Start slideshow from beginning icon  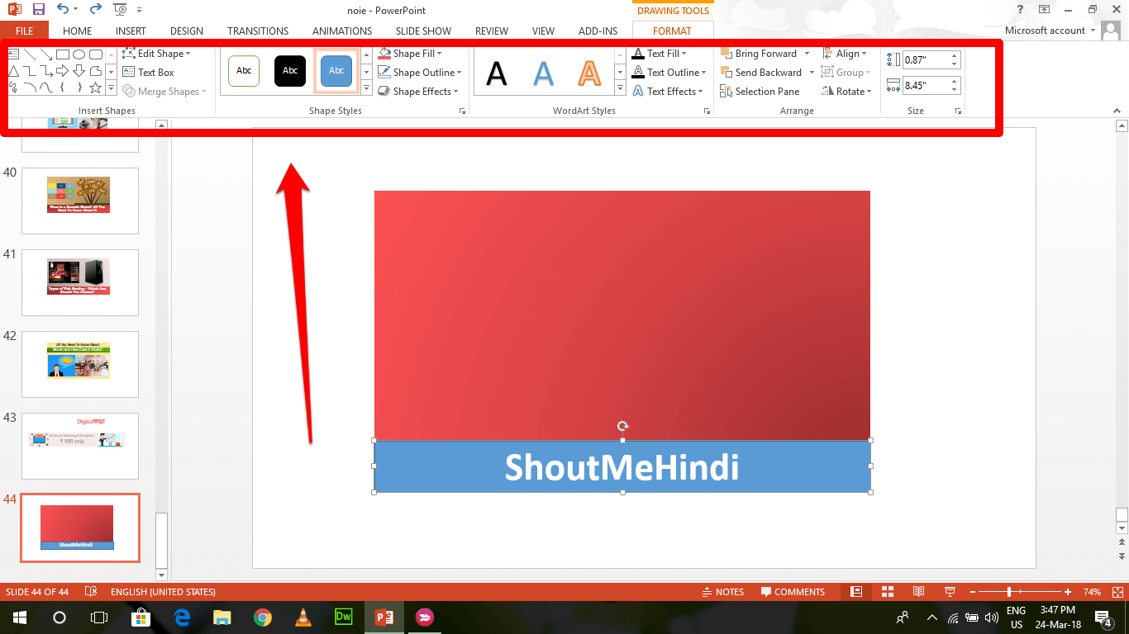tap(120, 10)
